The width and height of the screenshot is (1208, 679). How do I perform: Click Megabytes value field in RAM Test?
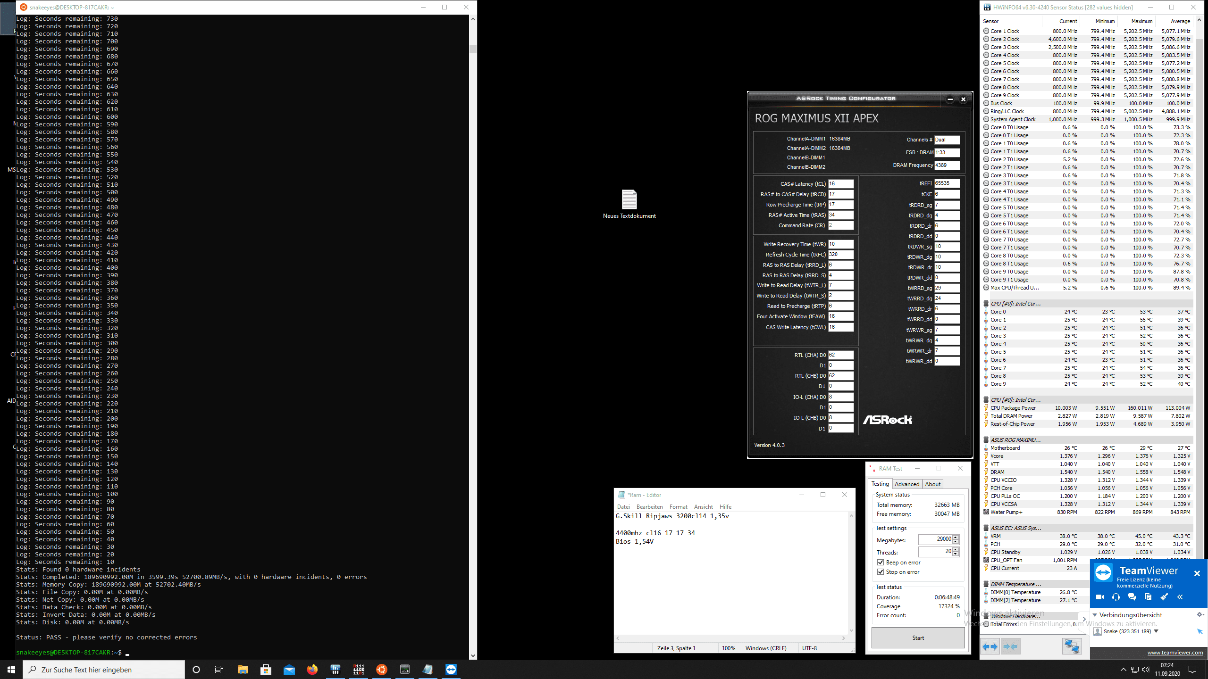[x=935, y=539]
